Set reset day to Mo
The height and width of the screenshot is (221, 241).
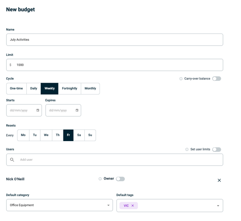point(23,135)
